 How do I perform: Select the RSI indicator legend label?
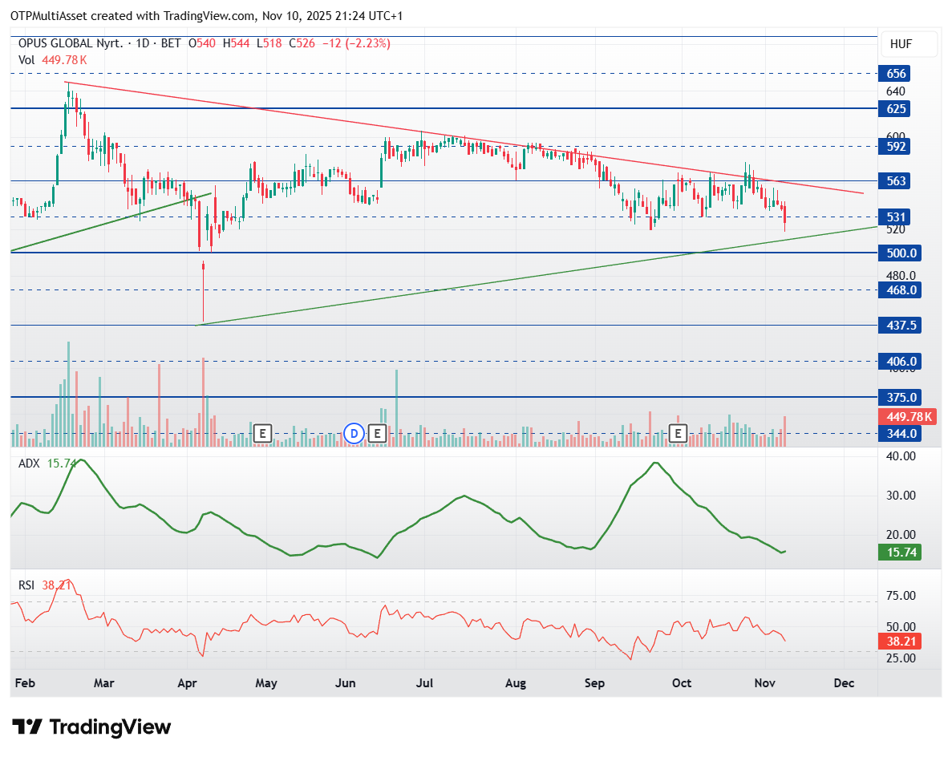[27, 585]
